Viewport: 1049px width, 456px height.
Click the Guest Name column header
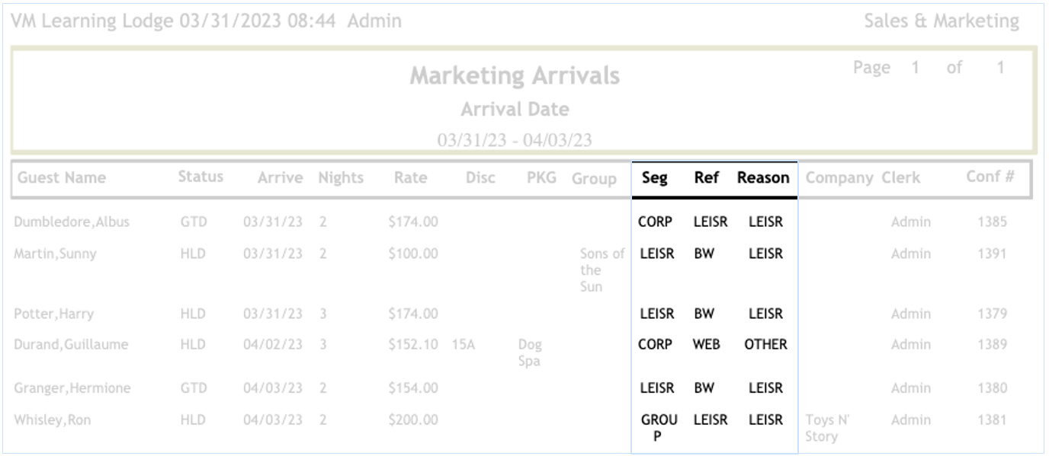coord(62,178)
